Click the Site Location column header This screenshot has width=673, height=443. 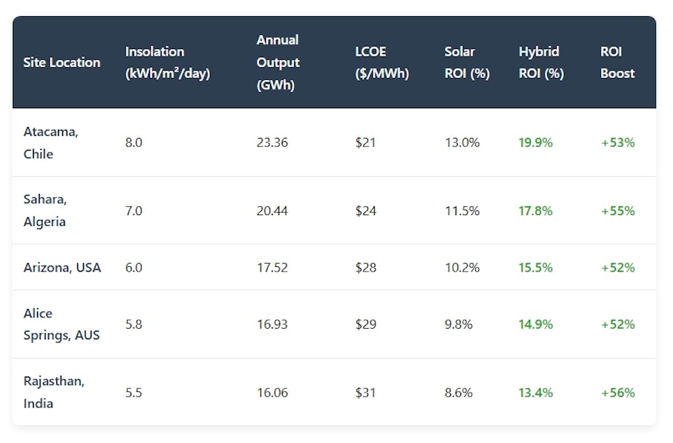[62, 63]
